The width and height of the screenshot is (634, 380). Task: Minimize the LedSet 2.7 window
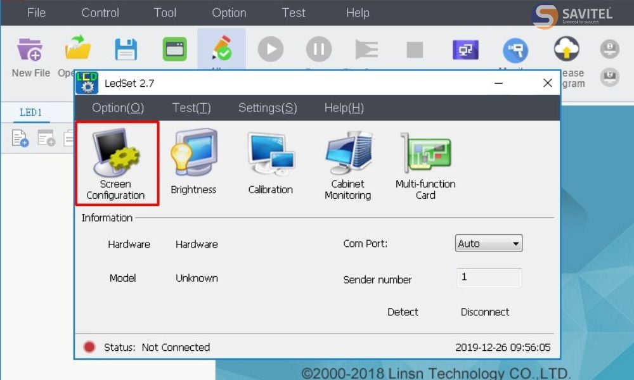point(498,83)
